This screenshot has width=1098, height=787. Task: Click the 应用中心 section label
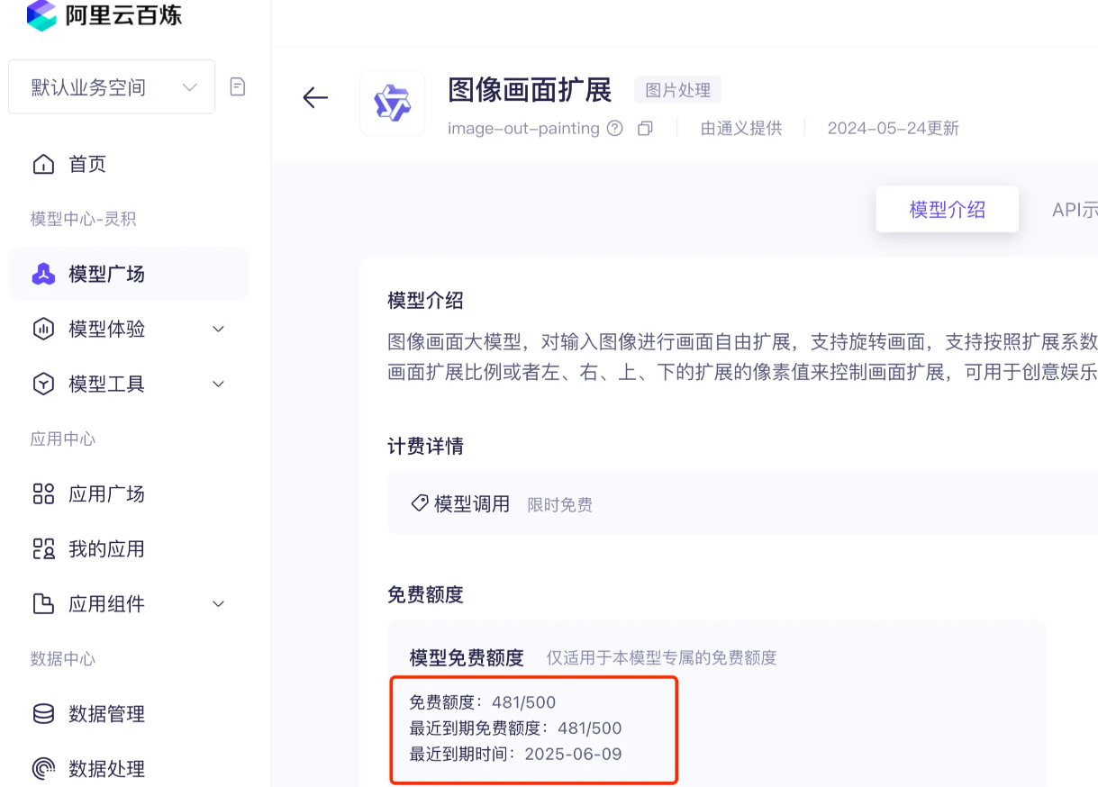point(63,439)
